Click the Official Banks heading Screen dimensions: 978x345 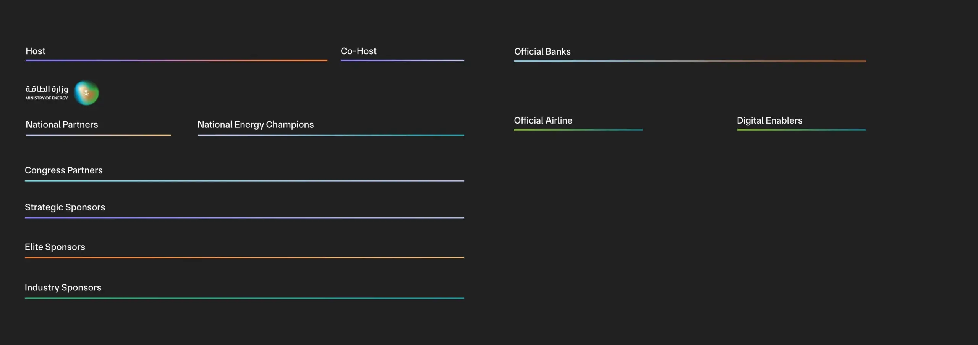coord(542,51)
